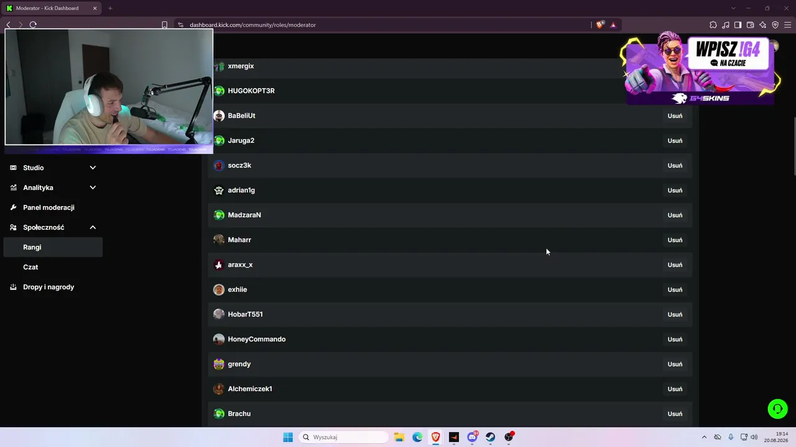Click Usuń in the grendy row
The height and width of the screenshot is (447, 796).
coord(675,364)
